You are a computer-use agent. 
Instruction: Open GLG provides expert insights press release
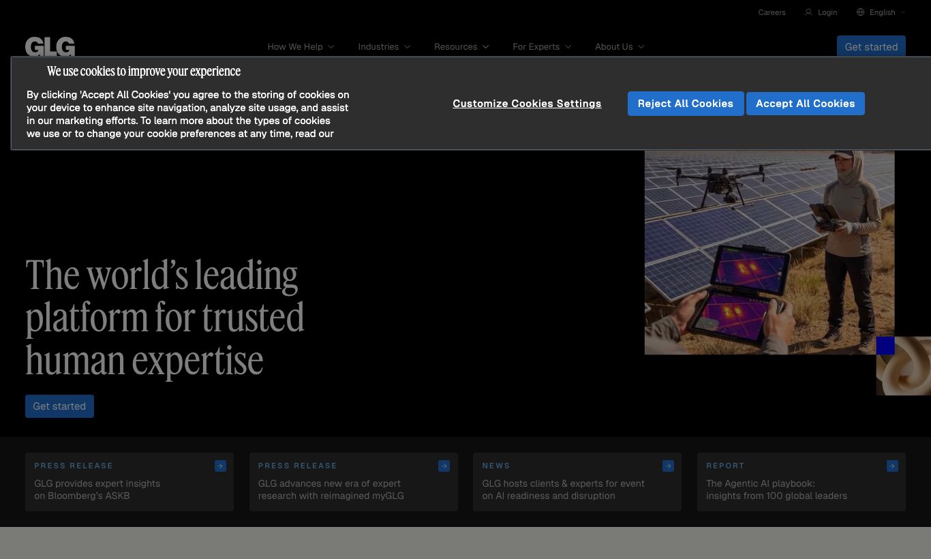click(x=129, y=482)
